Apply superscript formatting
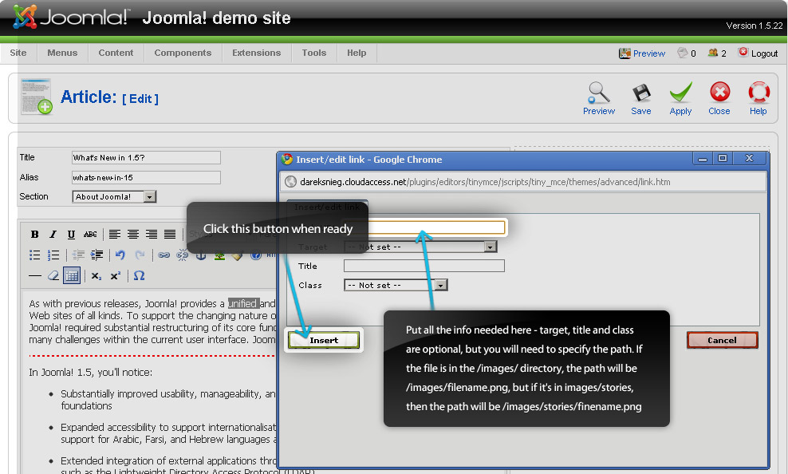Viewport: 788px width, 474px height. [116, 276]
